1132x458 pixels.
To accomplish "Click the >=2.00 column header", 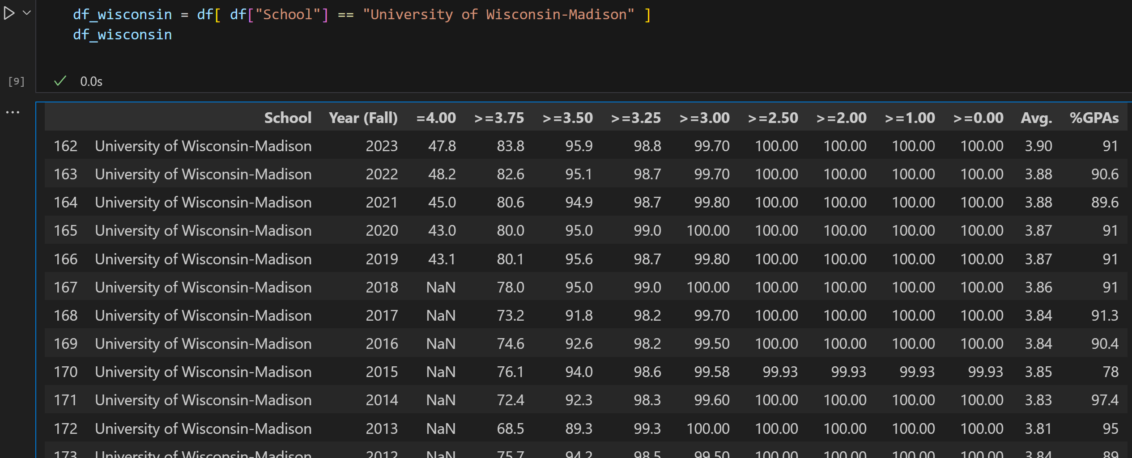I will [841, 118].
